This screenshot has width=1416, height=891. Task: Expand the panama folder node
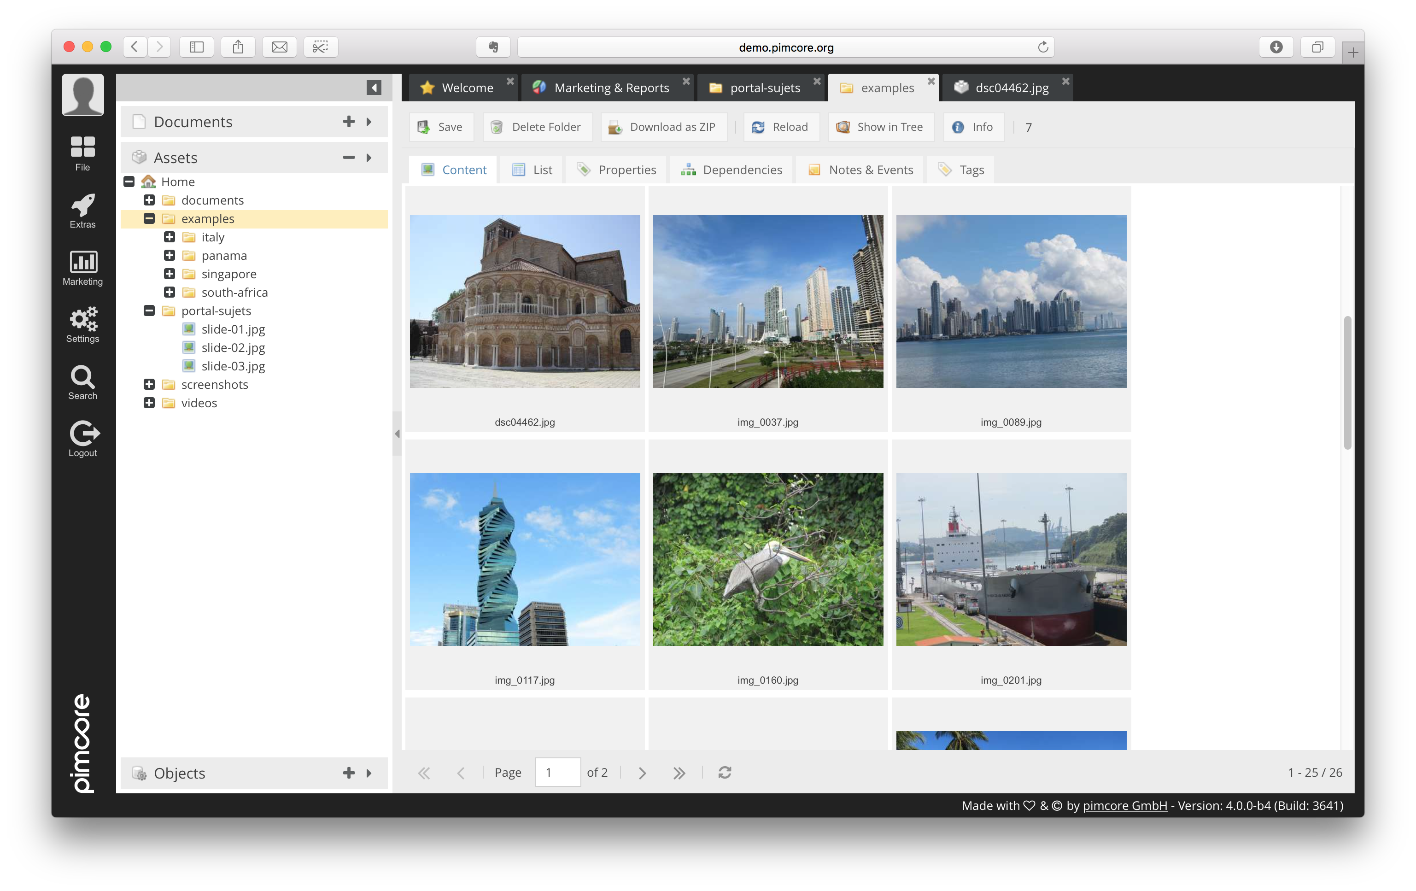point(170,255)
